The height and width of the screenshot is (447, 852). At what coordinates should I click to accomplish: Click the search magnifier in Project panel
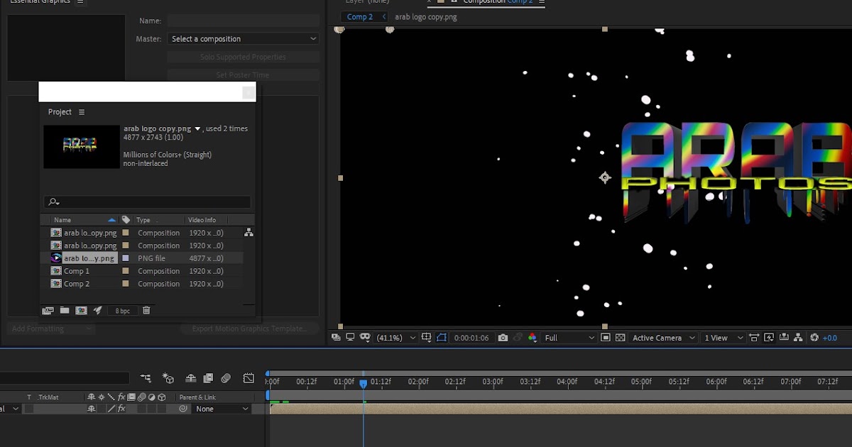click(x=54, y=202)
